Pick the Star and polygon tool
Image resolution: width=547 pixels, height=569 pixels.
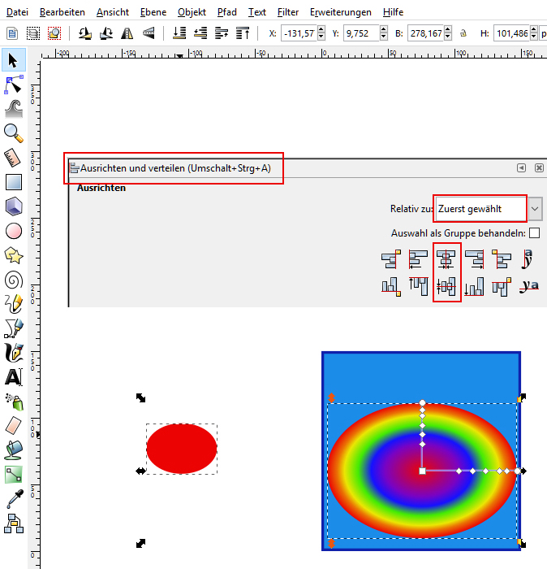[x=13, y=255]
